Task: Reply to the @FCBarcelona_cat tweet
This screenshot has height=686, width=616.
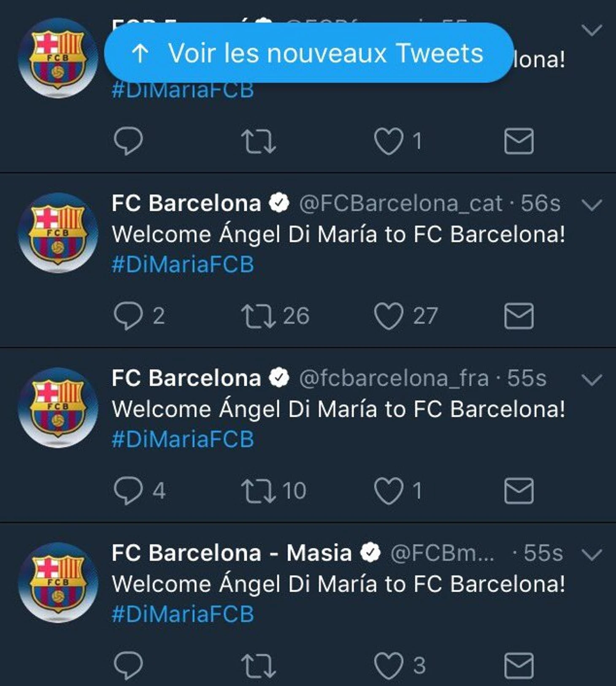Action: [128, 316]
